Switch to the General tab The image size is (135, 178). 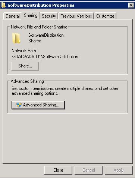[x=13, y=16]
